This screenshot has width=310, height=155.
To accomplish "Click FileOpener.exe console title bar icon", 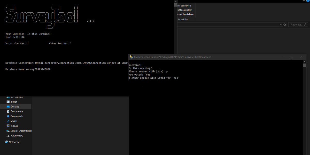I will pos(131,57).
